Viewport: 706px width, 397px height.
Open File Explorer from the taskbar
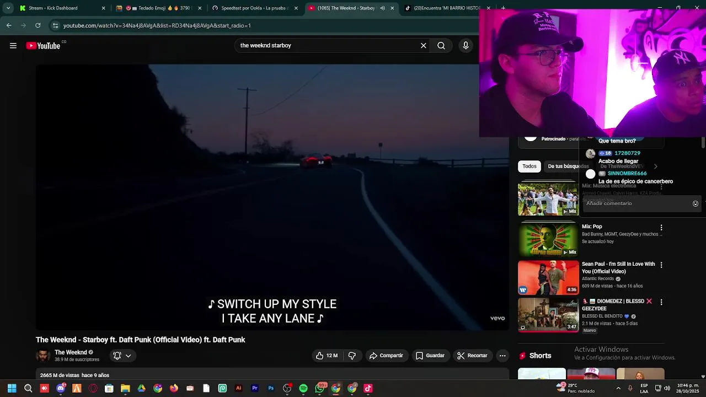125,388
